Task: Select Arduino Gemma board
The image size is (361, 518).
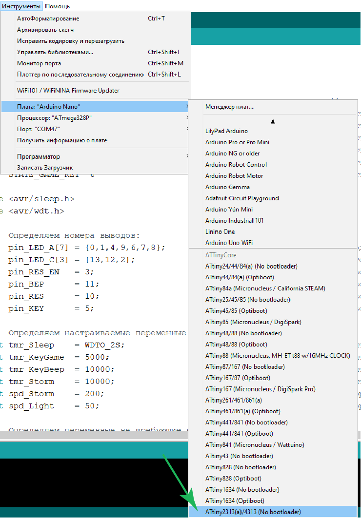Action: 273,187
